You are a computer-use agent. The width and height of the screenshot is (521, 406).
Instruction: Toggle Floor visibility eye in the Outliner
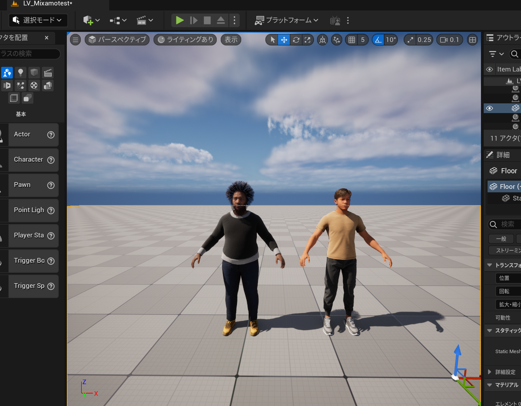490,108
